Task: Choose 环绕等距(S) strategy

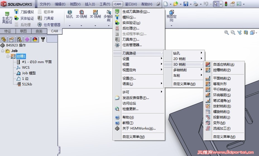Action: click(x=224, y=95)
